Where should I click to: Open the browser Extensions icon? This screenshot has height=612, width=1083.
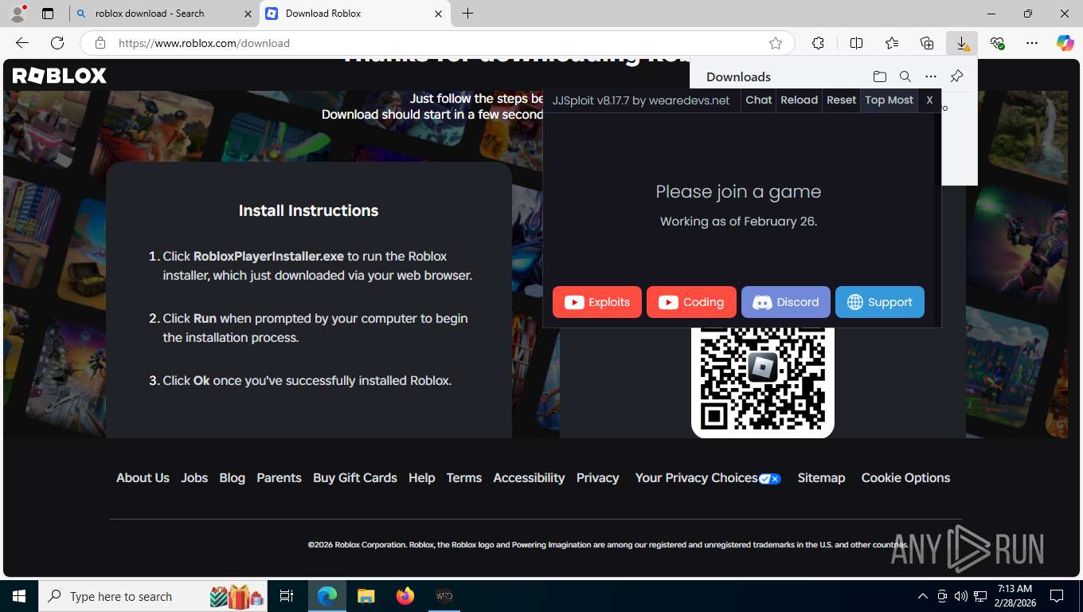coord(818,43)
